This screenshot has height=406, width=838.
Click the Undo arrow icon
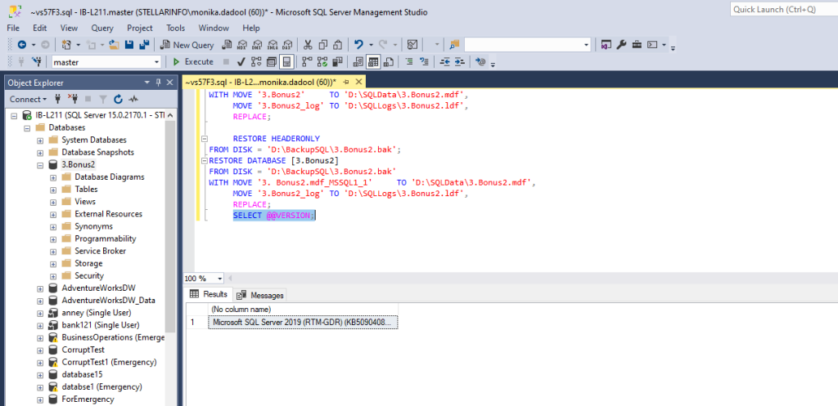[358, 46]
